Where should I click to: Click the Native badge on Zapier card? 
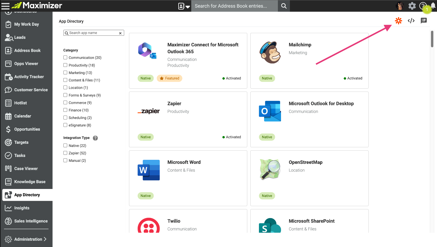pyautogui.click(x=146, y=137)
